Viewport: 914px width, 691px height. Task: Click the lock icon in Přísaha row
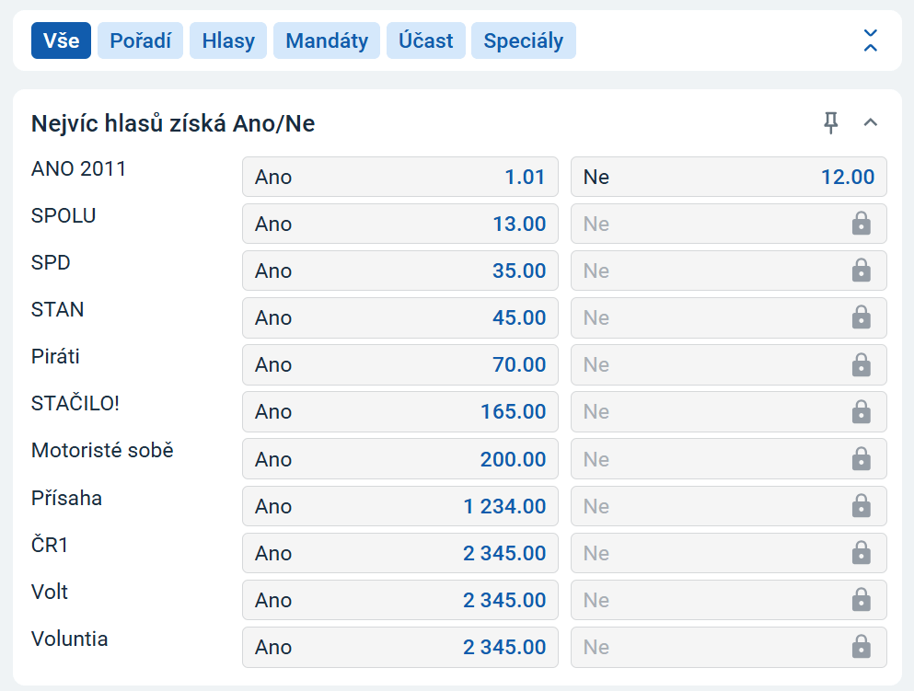click(x=861, y=506)
